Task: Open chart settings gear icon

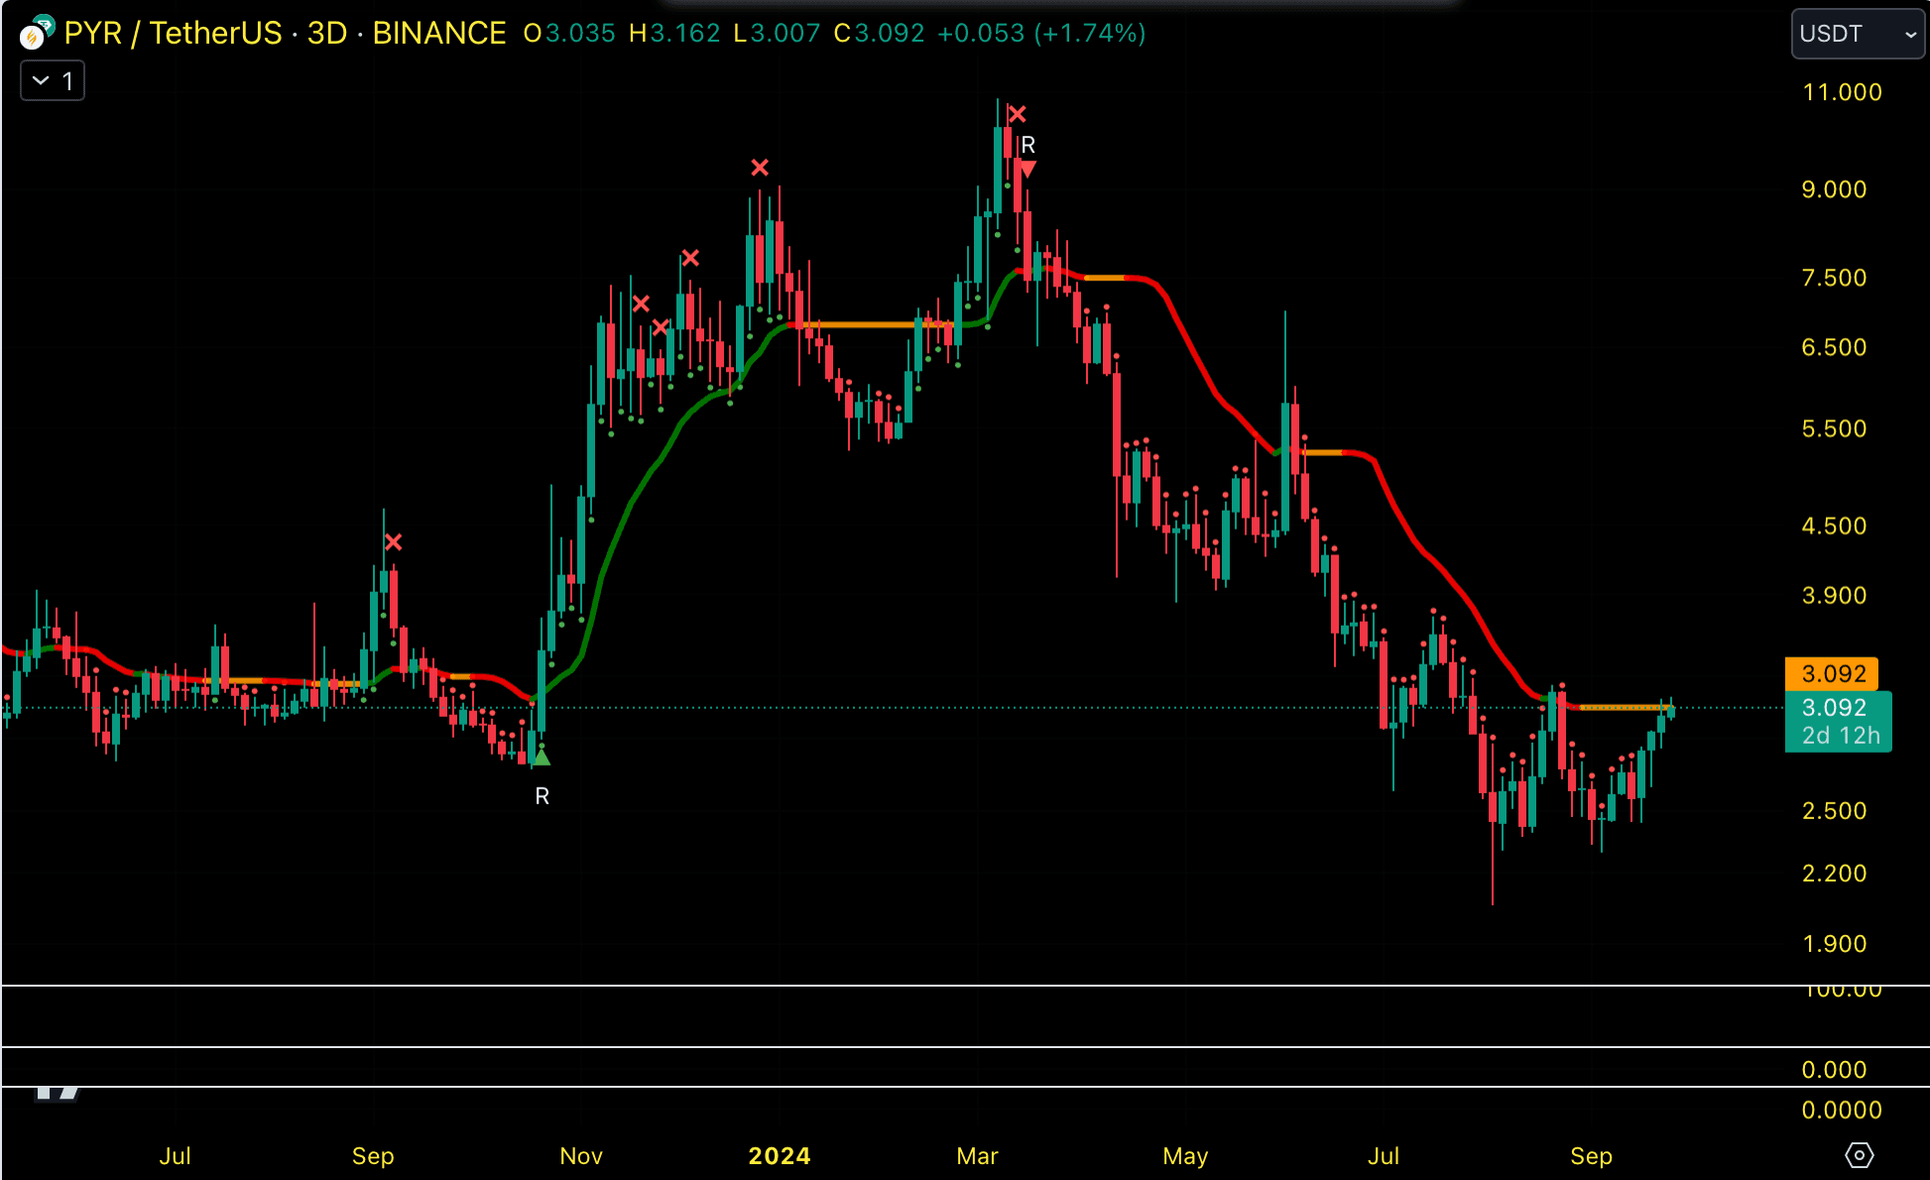Action: coord(1859,1155)
